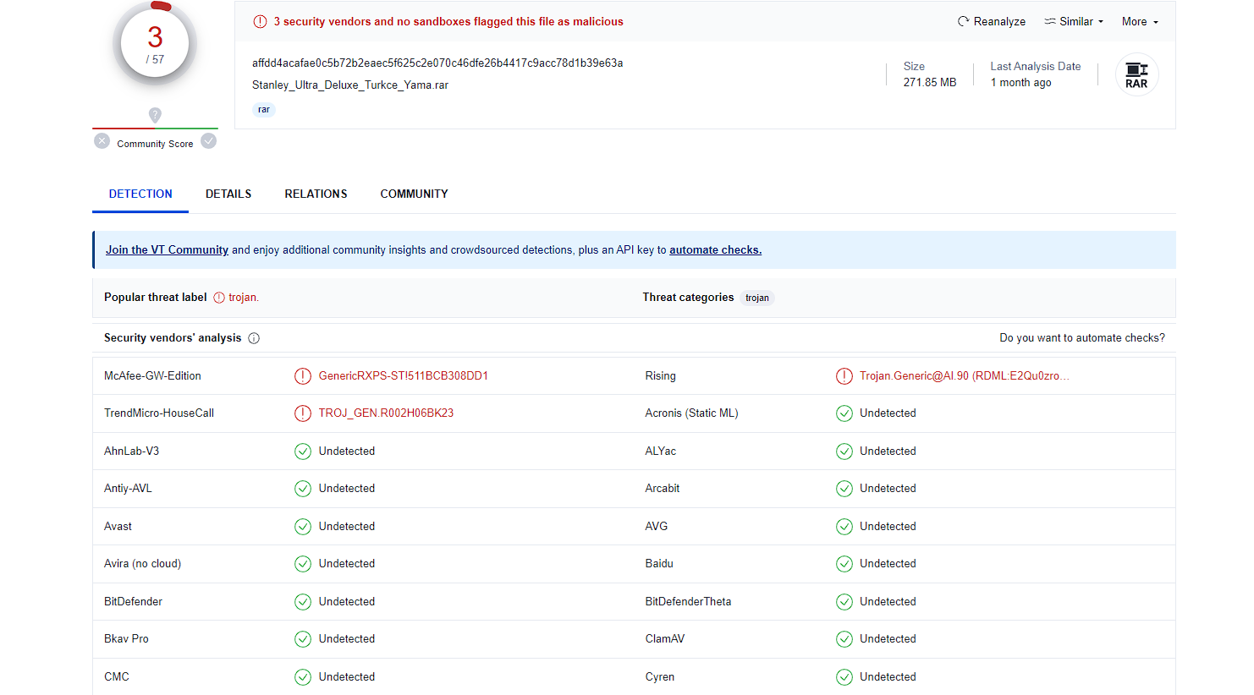Image resolution: width=1254 pixels, height=695 pixels.
Task: Open the More dropdown menu
Action: 1140,21
